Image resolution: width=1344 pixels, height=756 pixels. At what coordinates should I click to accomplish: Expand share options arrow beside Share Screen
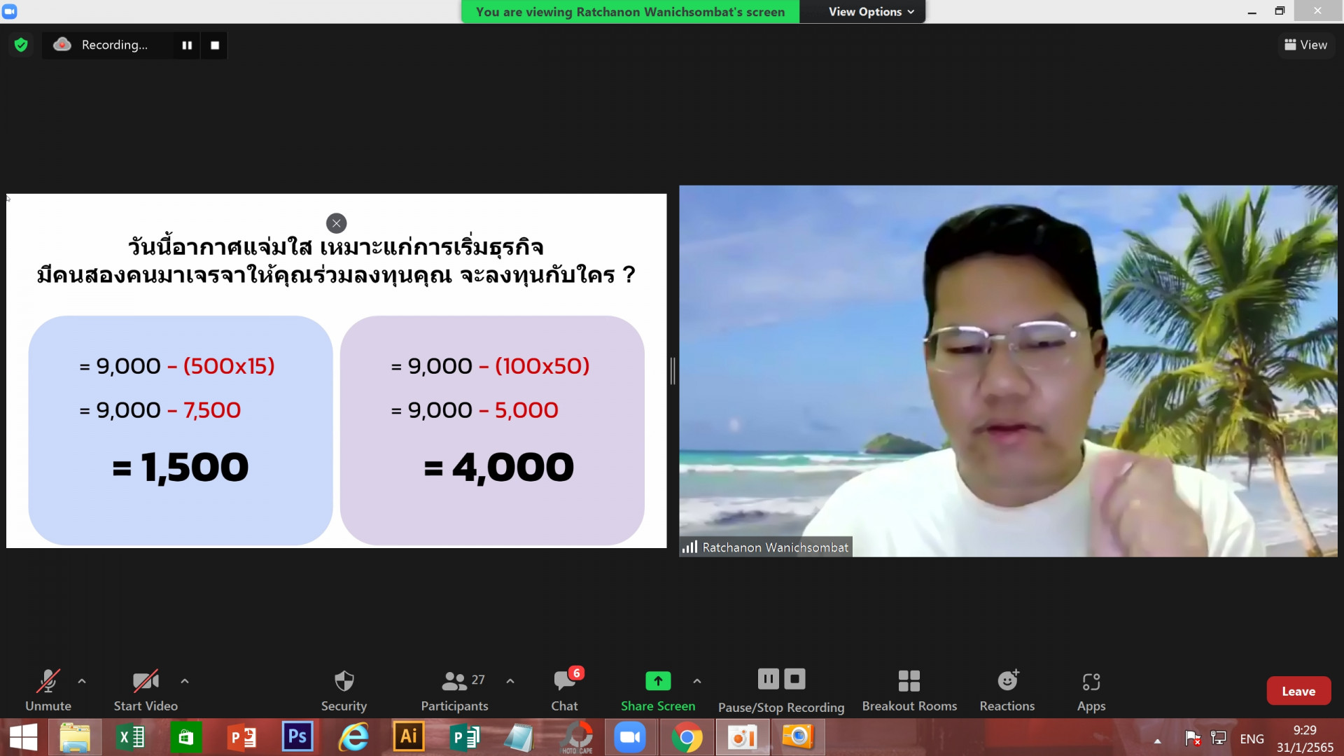tap(697, 680)
